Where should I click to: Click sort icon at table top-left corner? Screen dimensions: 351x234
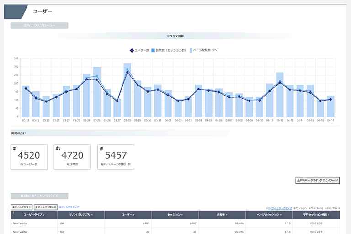(x=13, y=213)
